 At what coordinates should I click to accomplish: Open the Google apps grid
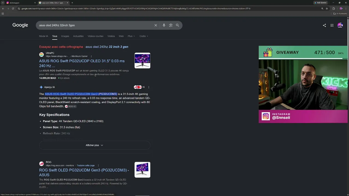[332, 25]
